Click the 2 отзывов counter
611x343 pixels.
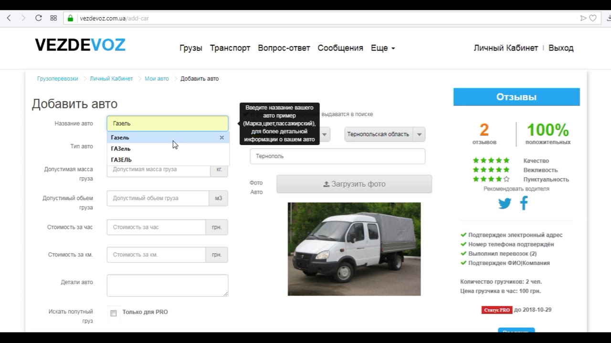485,133
